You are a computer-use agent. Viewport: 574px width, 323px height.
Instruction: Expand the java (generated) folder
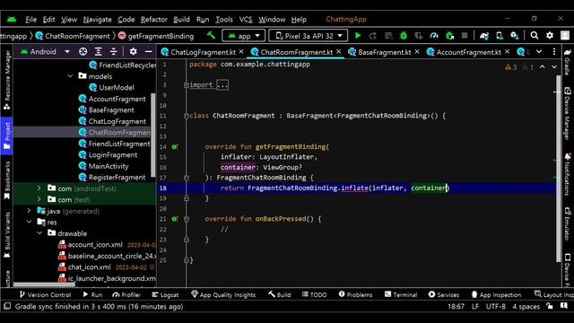29,211
